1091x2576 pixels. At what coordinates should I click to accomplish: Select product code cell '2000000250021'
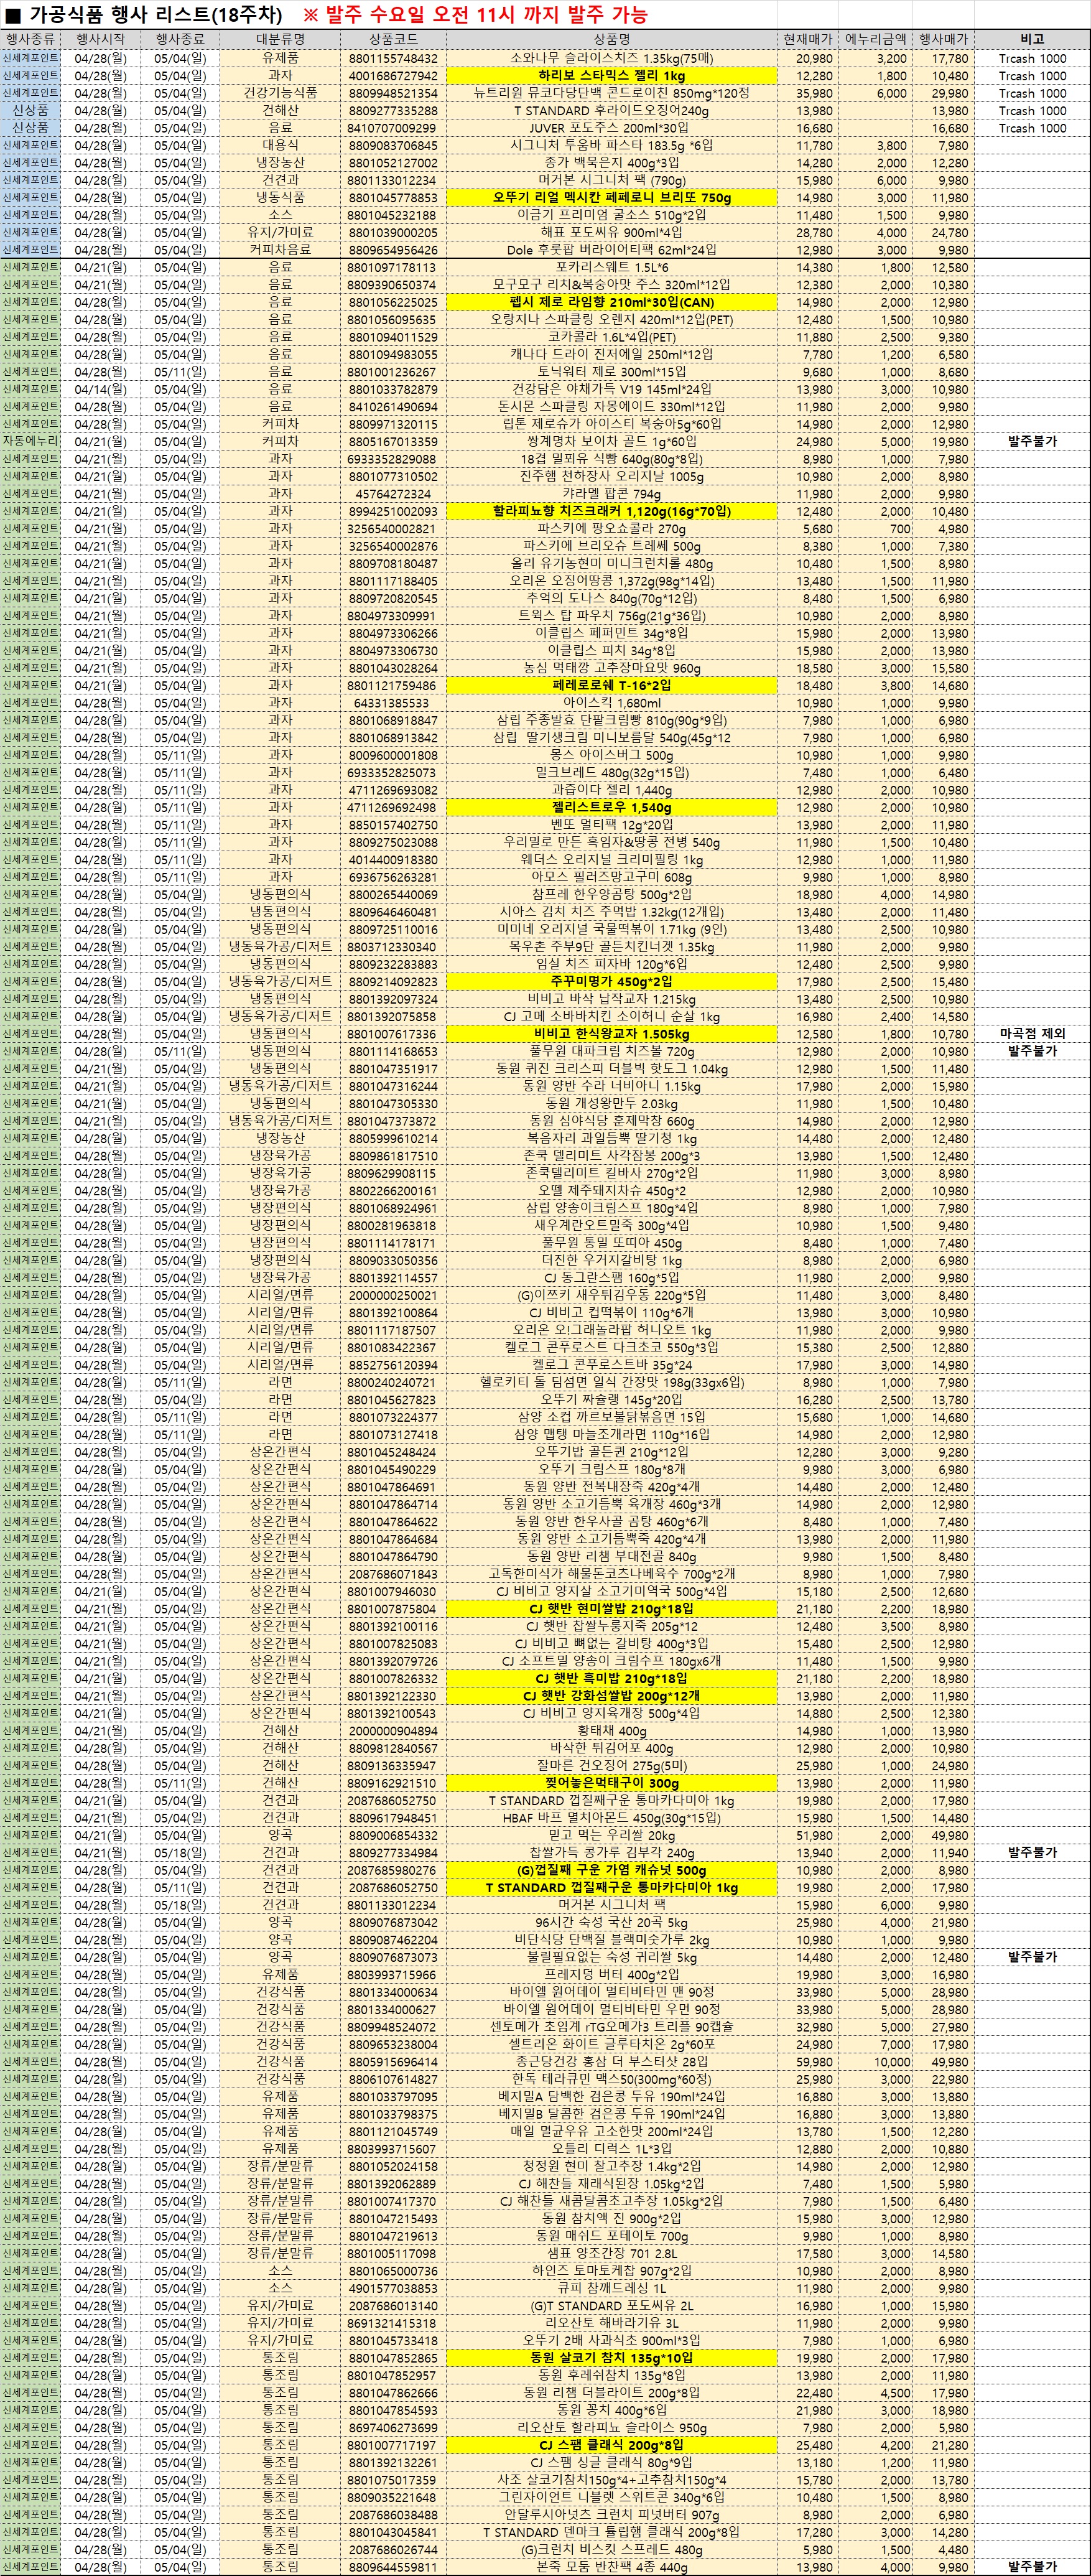[x=393, y=1295]
